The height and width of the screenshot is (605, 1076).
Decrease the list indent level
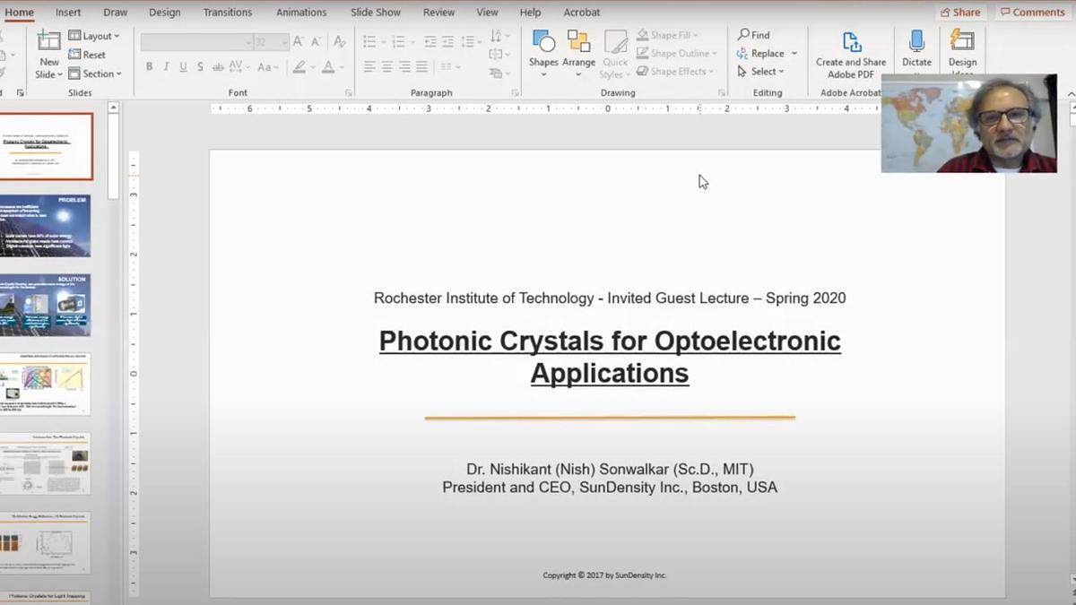point(430,42)
